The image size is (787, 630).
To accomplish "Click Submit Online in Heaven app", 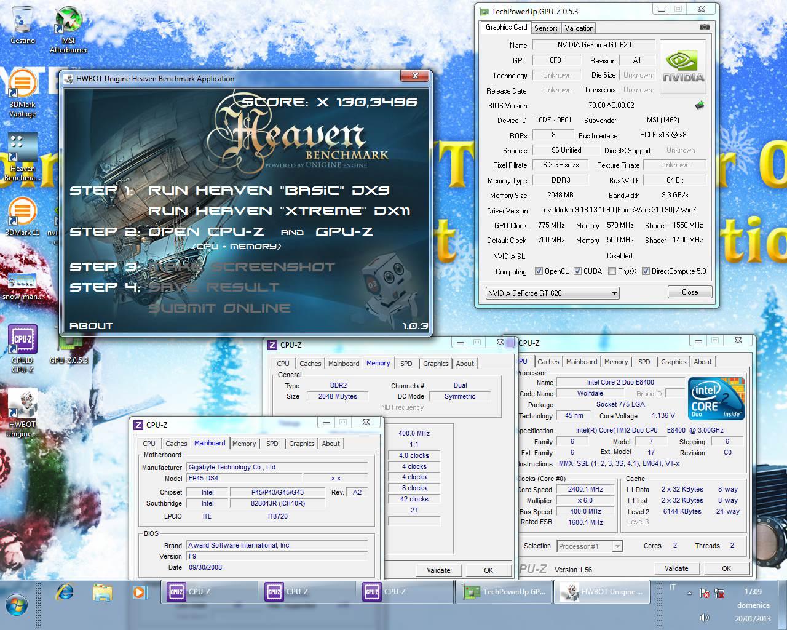I will pos(219,308).
